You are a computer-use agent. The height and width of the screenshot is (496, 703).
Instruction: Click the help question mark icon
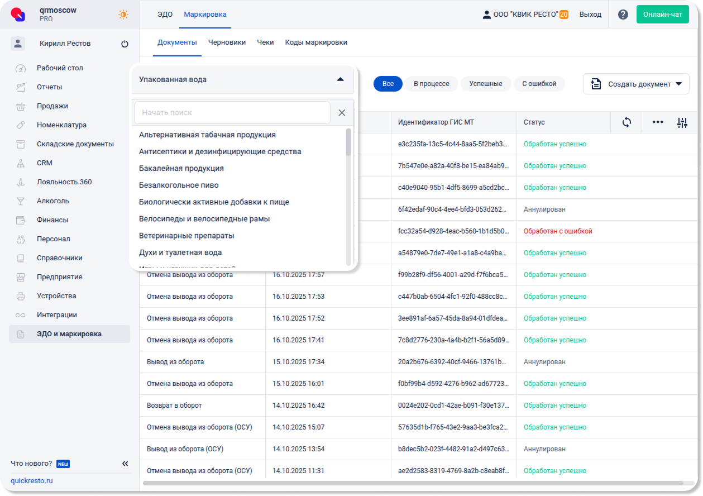(623, 15)
